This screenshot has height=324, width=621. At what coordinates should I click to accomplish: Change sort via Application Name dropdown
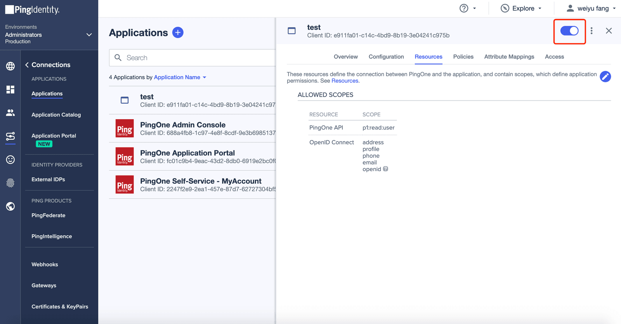[x=180, y=77]
